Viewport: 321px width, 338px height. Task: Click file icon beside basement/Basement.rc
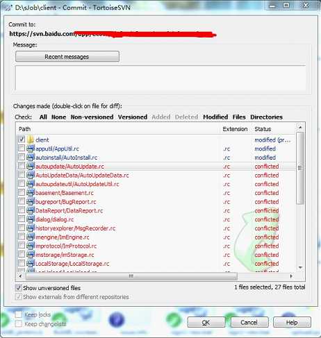(x=31, y=192)
